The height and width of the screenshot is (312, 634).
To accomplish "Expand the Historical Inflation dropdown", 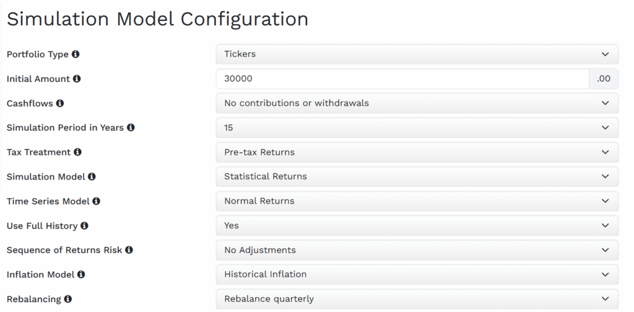I will 417,274.
